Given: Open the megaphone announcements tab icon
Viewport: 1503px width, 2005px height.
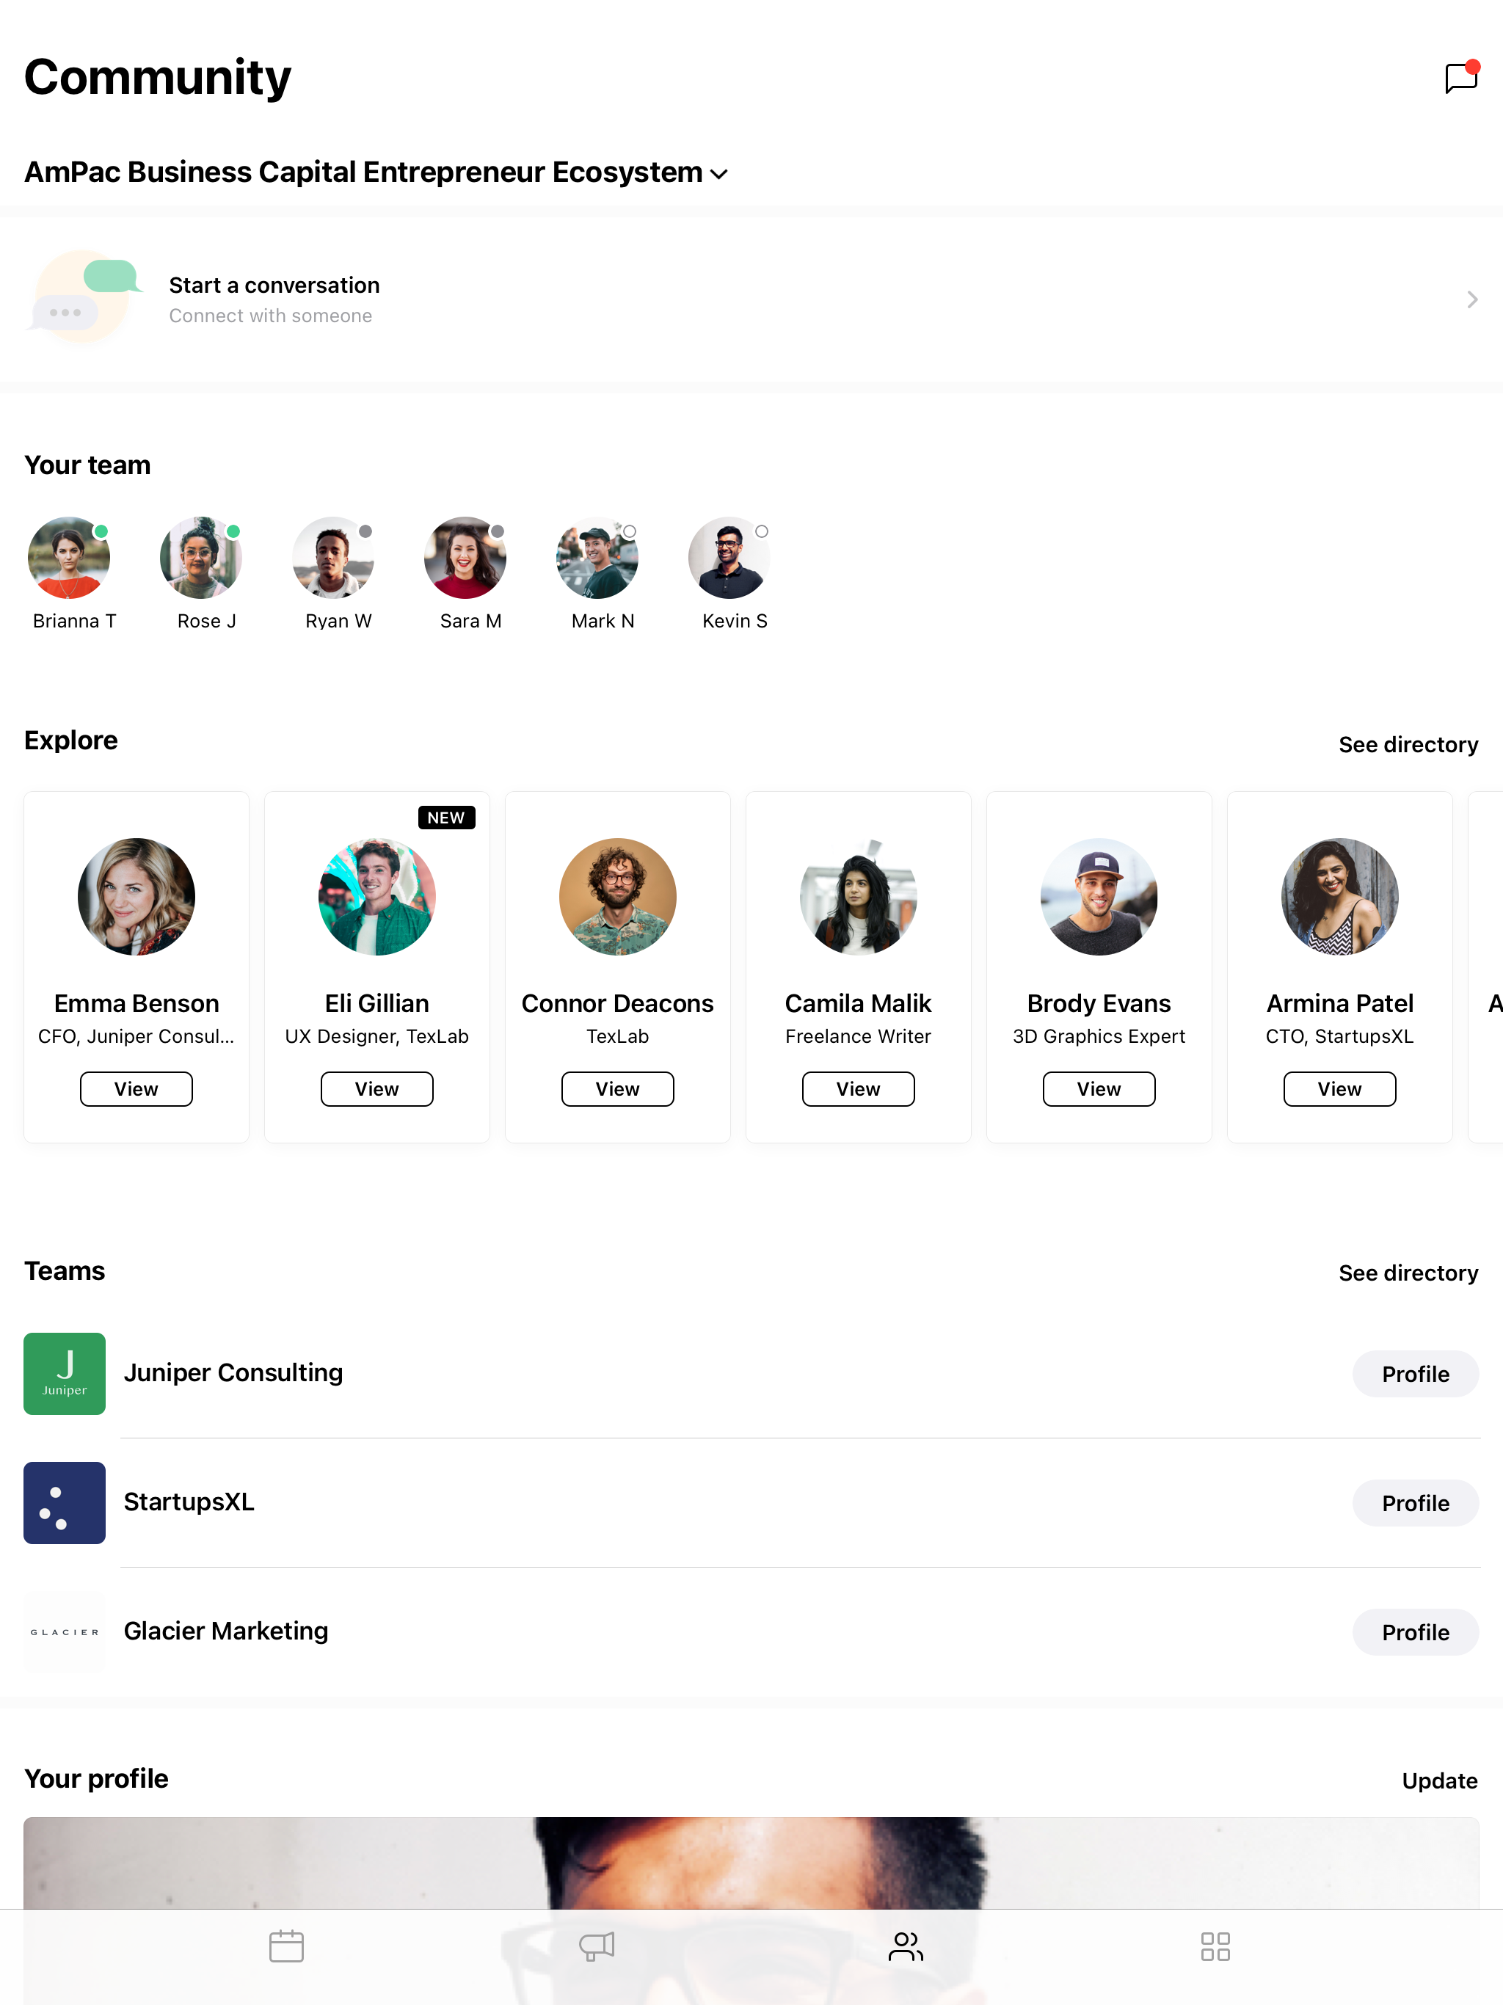Looking at the screenshot, I should pos(597,1945).
